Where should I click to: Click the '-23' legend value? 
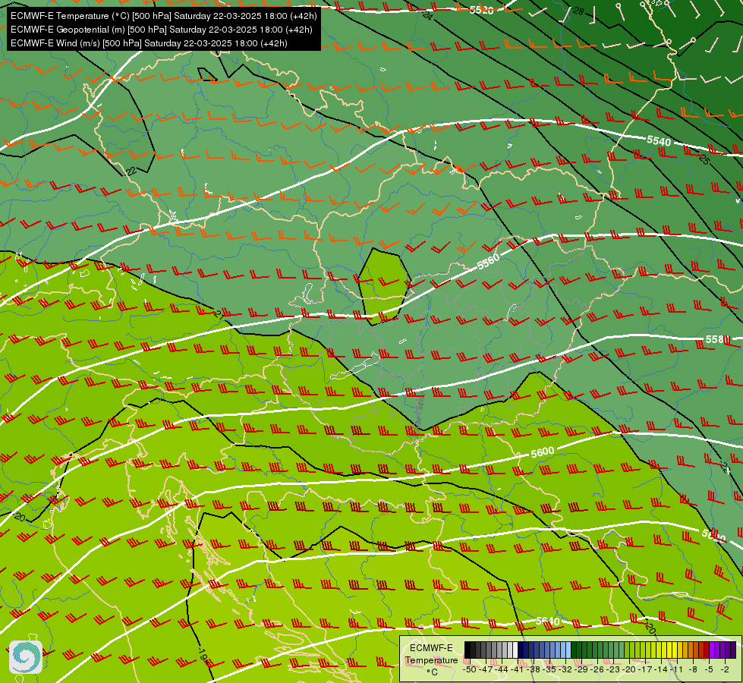tap(613, 669)
